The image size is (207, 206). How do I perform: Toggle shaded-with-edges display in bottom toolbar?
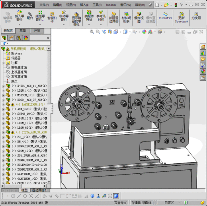click(x=116, y=196)
